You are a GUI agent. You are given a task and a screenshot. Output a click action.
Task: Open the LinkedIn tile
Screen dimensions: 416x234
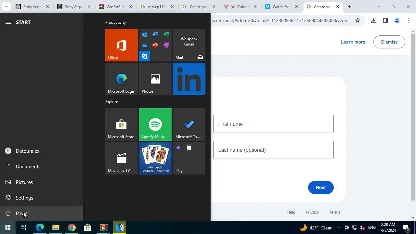tap(189, 79)
